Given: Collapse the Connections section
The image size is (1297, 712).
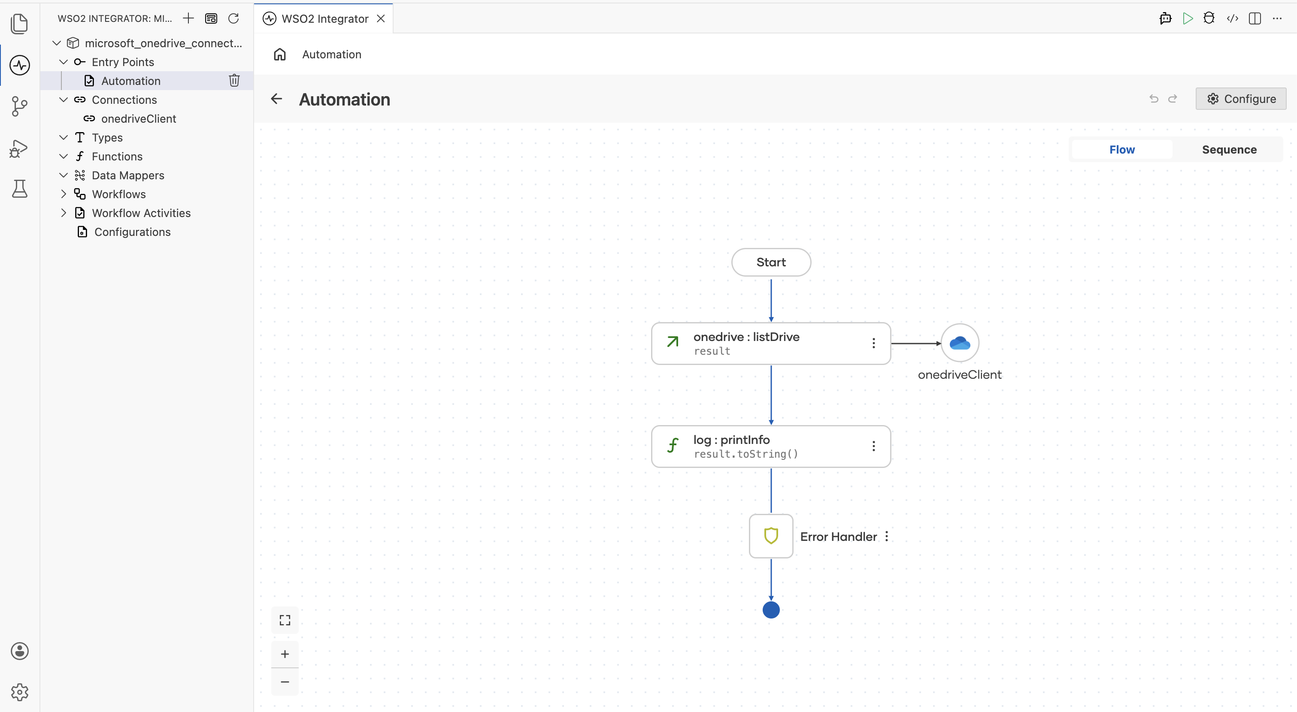Looking at the screenshot, I should point(64,100).
